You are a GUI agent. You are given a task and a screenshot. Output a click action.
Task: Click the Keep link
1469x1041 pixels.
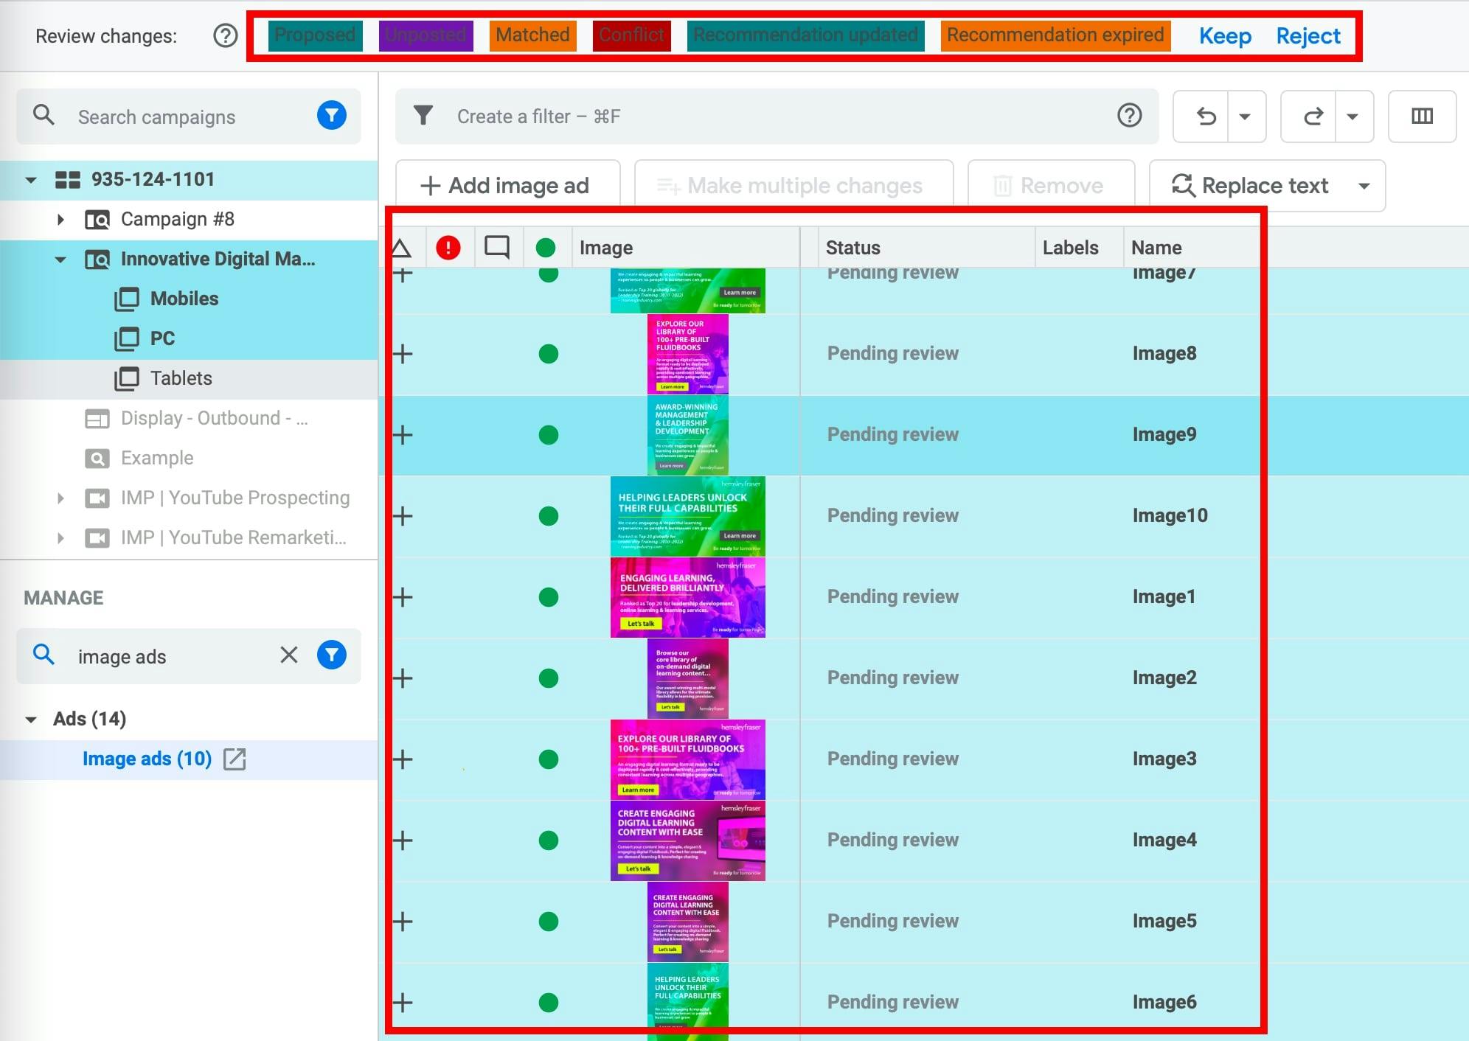coord(1225,36)
